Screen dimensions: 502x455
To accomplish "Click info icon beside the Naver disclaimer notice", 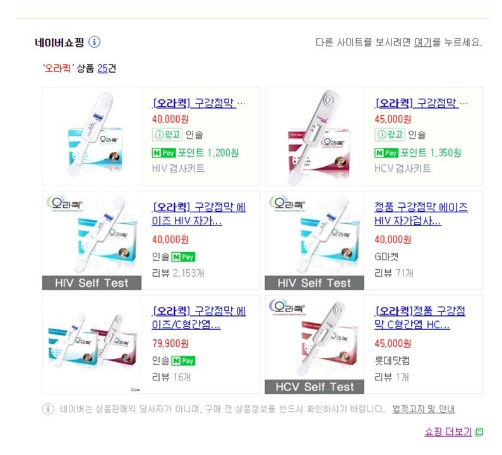I will tap(48, 409).
